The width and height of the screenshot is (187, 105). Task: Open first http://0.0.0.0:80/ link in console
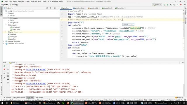36,69
